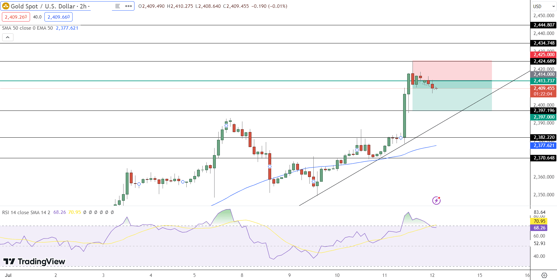Click the Jul date label on time axis

coord(8,275)
